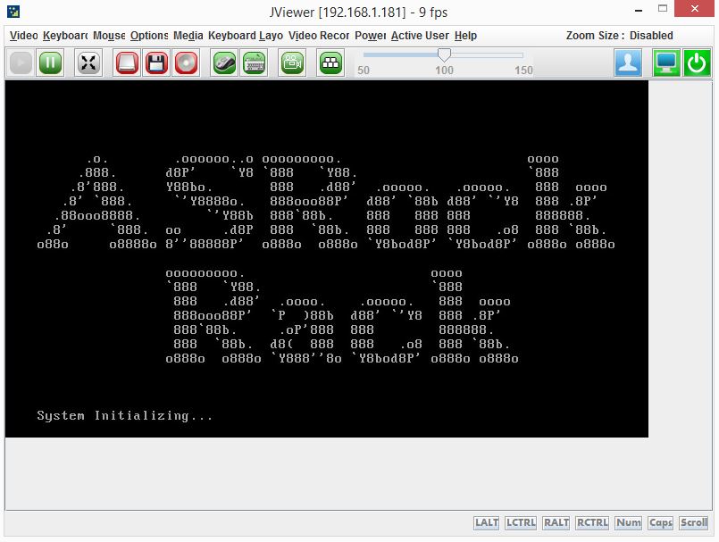Toggle the RCTRL key indicator

click(593, 523)
